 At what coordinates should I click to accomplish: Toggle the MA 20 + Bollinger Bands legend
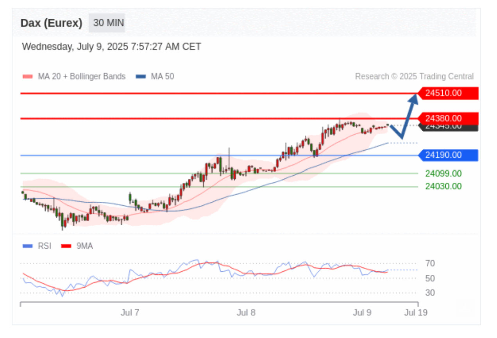[x=74, y=76]
